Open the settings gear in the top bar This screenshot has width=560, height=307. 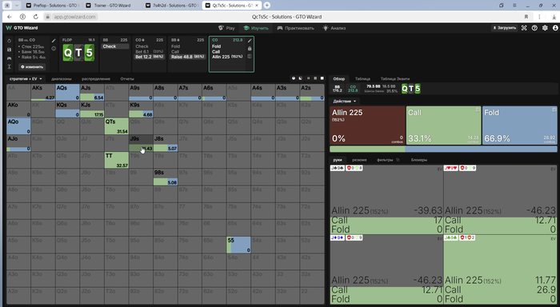pos(545,28)
